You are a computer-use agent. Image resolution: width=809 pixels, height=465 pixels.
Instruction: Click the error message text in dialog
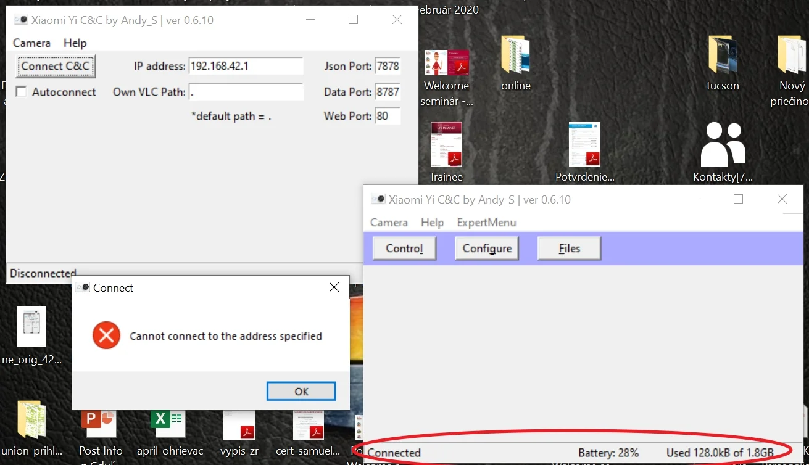226,336
